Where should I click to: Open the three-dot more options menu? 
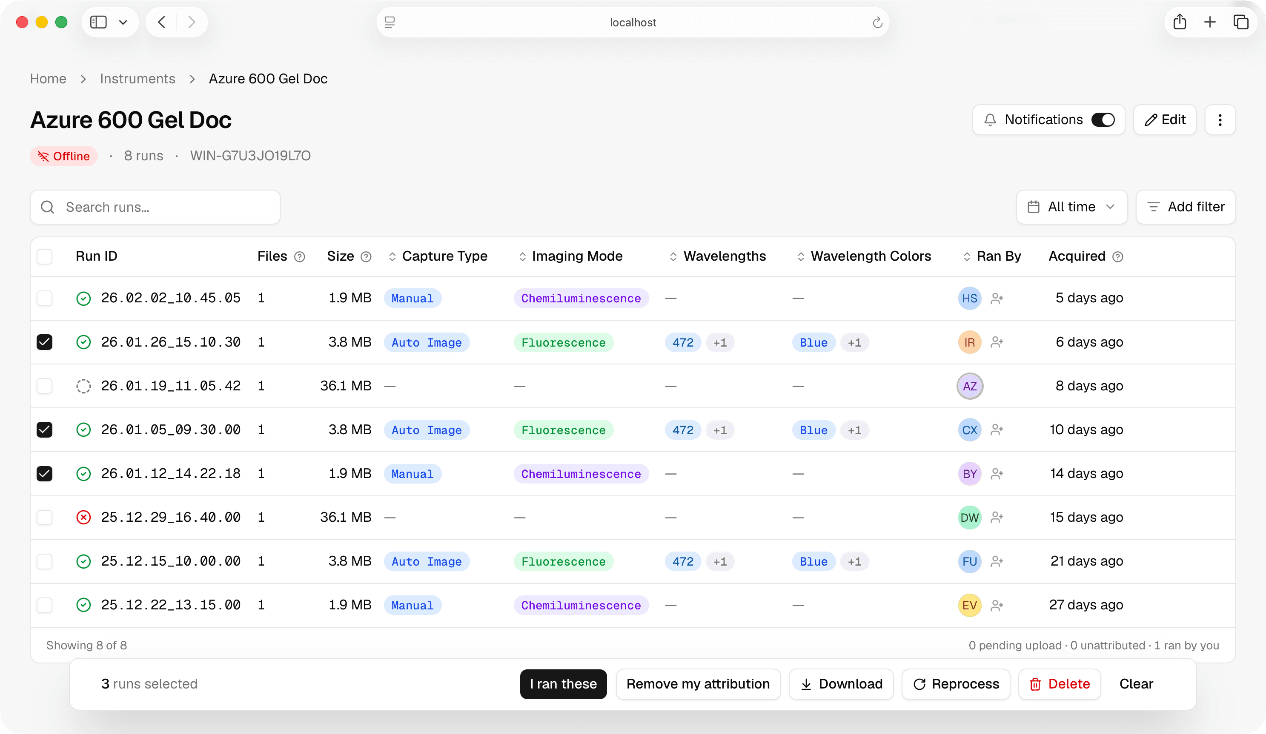(1220, 120)
